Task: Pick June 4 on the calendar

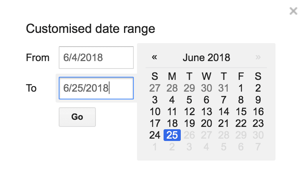Action: coord(172,100)
